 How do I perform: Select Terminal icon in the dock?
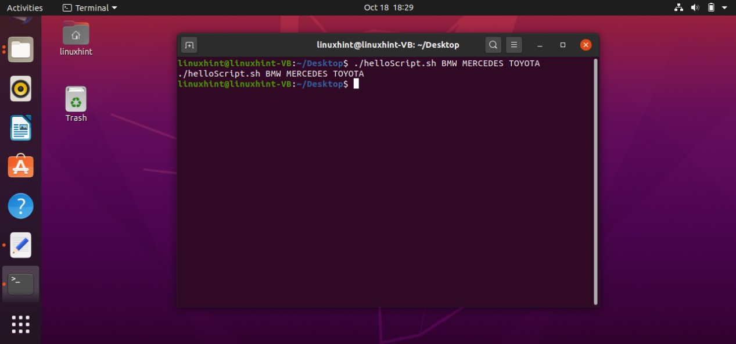(21, 284)
